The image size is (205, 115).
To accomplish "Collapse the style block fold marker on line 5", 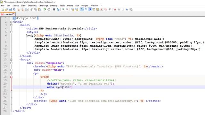I will (x=11, y=32).
